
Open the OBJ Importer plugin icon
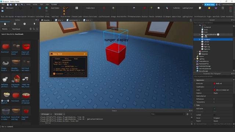point(10,8)
